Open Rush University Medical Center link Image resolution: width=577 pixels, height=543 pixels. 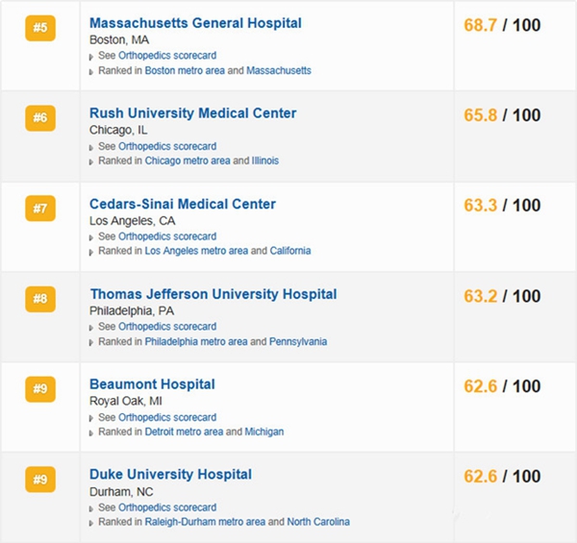(192, 113)
